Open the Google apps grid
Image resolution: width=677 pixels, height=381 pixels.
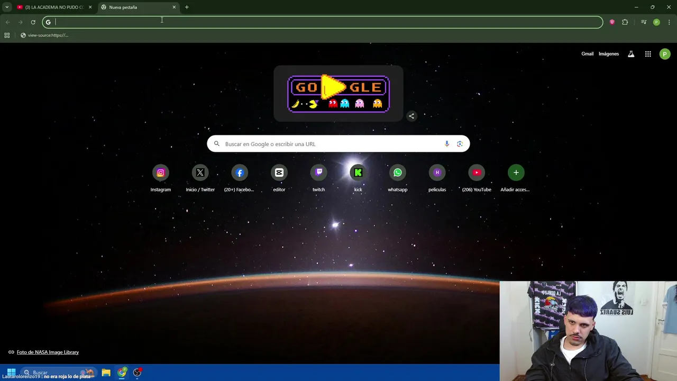(648, 54)
